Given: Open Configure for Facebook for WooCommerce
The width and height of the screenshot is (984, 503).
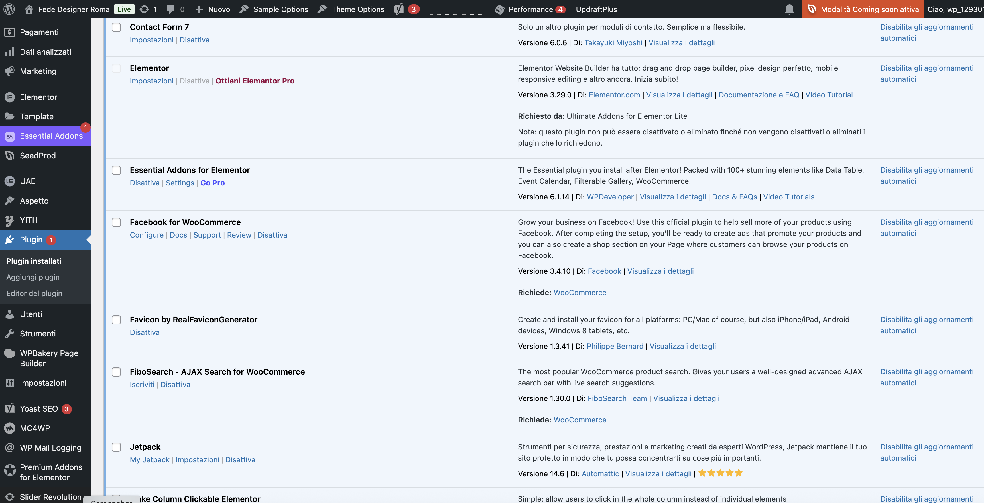Looking at the screenshot, I should tap(147, 235).
